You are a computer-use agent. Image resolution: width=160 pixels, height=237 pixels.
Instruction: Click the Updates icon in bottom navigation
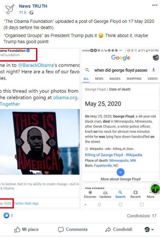[105, 193]
